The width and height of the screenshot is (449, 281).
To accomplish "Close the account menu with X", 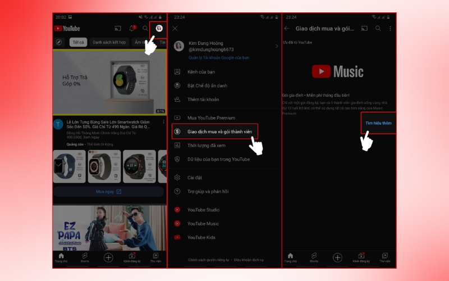I will click(175, 29).
